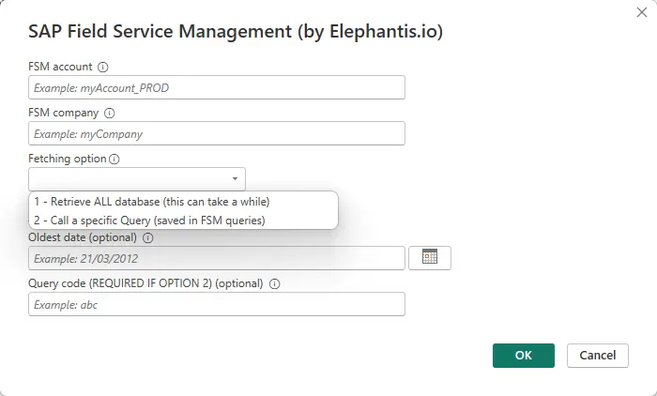Click the info icon beside Fetching option
Image resolution: width=657 pixels, height=396 pixels.
(x=114, y=160)
